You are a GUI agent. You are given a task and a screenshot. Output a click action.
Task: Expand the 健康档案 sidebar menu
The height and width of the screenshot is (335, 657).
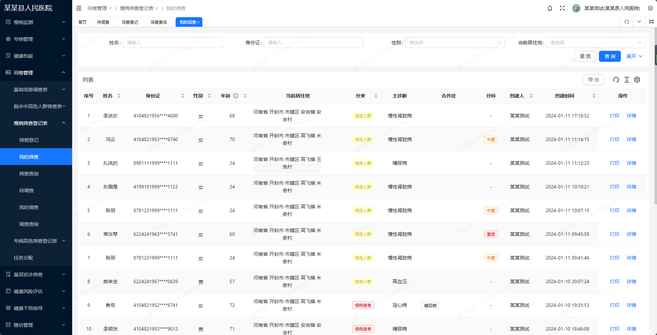(x=36, y=56)
